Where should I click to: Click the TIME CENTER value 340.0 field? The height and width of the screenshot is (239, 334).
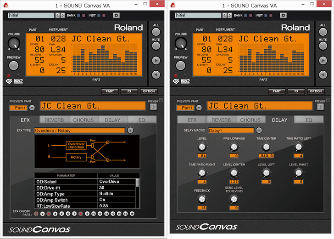266,156
